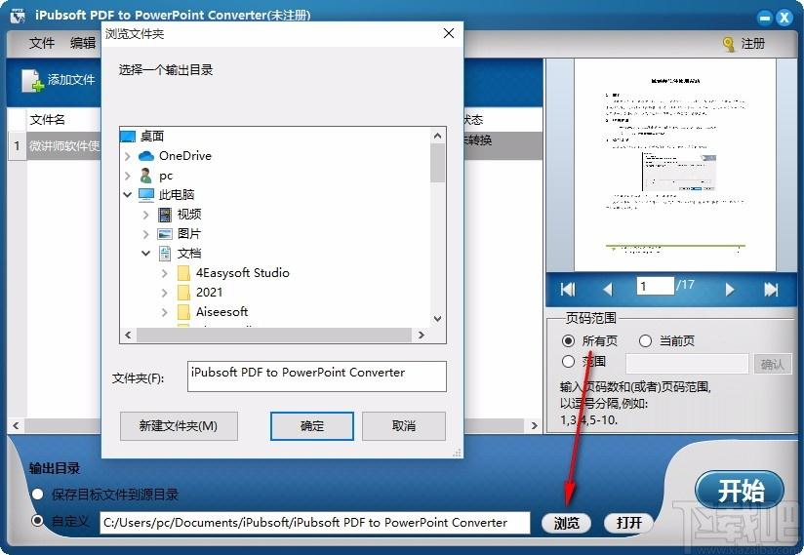Click folder tree horizontal scroll left arrow
The height and width of the screenshot is (555, 804).
coord(128,336)
